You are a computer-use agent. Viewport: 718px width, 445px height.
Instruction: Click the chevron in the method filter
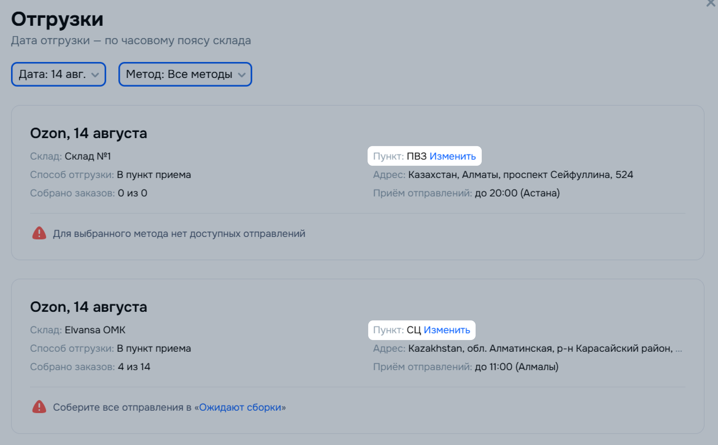[x=242, y=75]
